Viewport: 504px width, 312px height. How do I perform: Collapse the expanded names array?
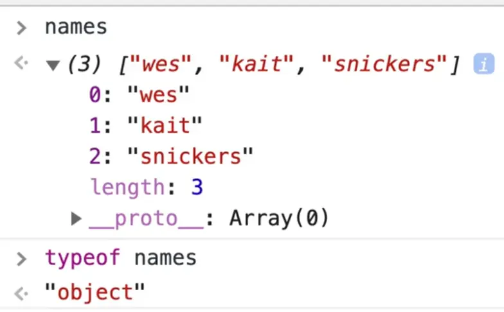(53, 65)
